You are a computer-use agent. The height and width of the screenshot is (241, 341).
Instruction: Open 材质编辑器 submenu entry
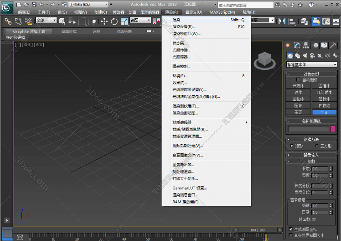(182, 122)
